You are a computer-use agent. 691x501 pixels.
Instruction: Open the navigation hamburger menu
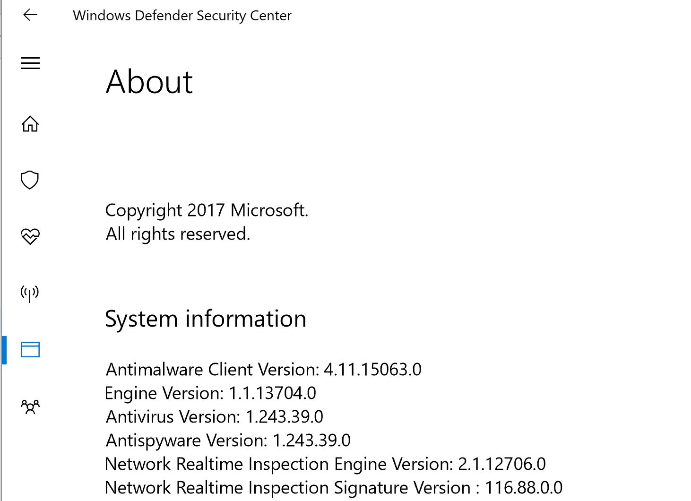(x=30, y=63)
